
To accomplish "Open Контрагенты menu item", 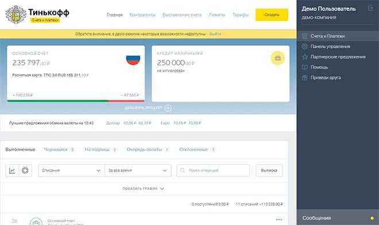I will click(142, 15).
